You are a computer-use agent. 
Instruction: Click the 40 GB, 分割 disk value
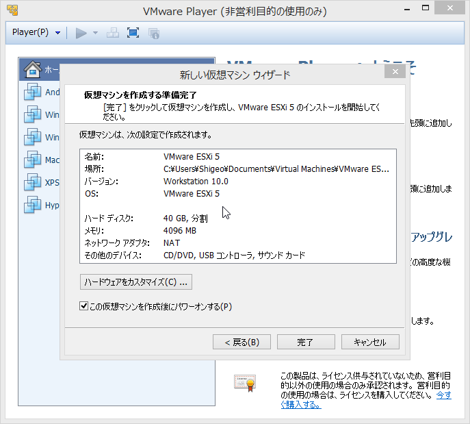[185, 218]
